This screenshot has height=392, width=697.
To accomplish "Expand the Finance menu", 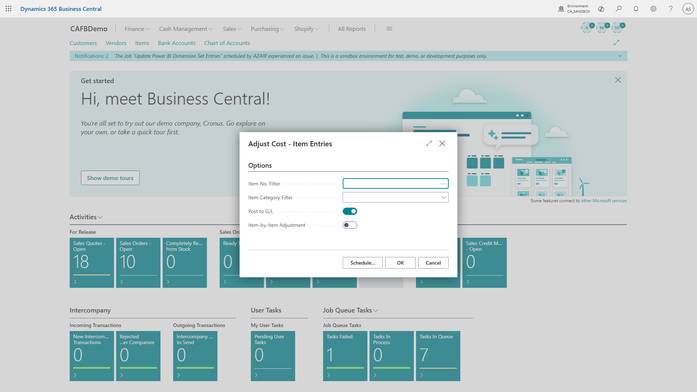I will pos(137,29).
